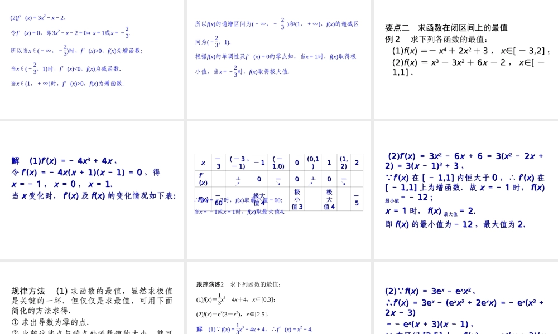558x334 pixels.
Task: Click the header cell x of the table
Action: coord(203,162)
